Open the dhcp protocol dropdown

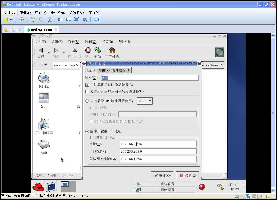(x=150, y=101)
